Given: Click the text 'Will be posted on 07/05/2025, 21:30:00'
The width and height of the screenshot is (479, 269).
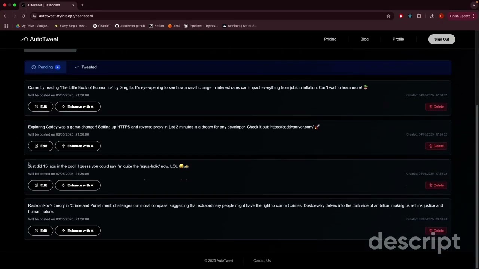Looking at the screenshot, I should coord(58,174).
